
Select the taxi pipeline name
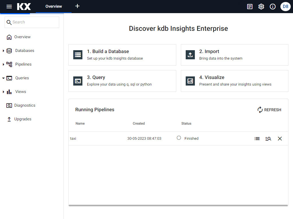coord(73,139)
